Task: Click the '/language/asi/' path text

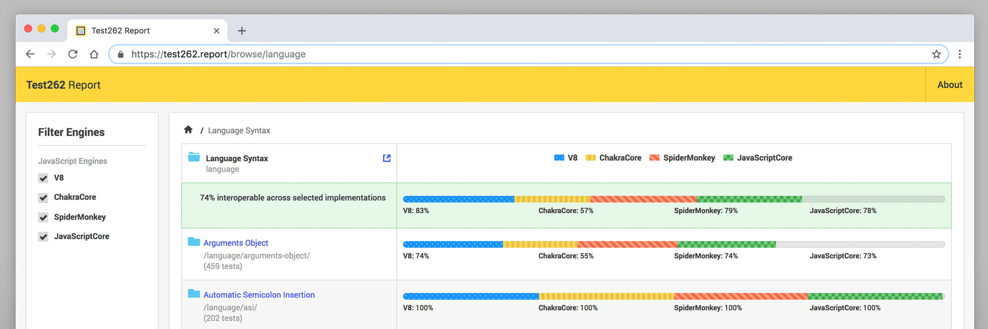Action: tap(230, 307)
